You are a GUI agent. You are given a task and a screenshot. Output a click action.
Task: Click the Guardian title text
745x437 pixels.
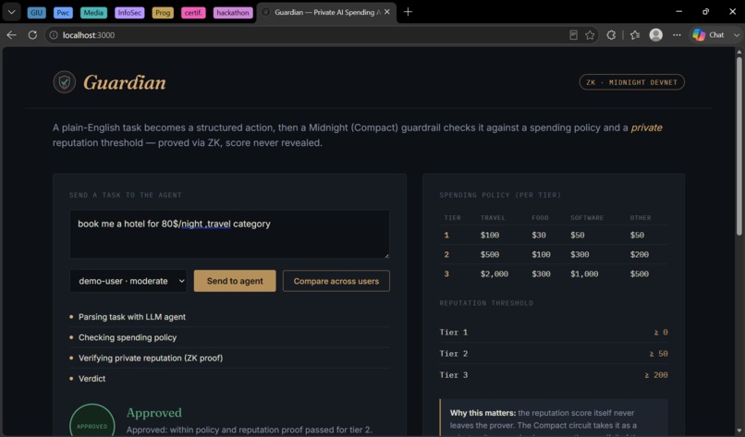point(125,82)
